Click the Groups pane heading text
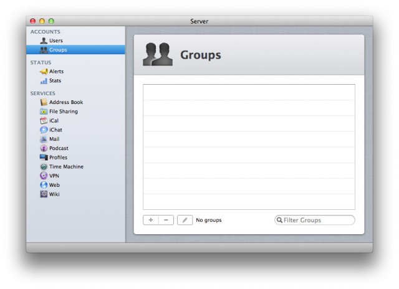Image resolution: width=399 pixels, height=289 pixels. coord(201,55)
